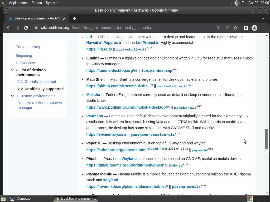The image size is (270, 202).
Task: Open a new tab with plus button
Action: tap(74, 19)
